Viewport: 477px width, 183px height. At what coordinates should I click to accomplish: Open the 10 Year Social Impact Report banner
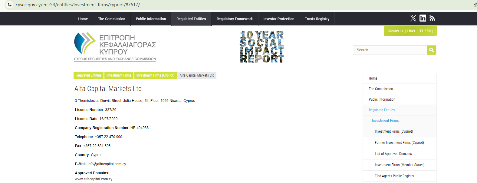(262, 47)
